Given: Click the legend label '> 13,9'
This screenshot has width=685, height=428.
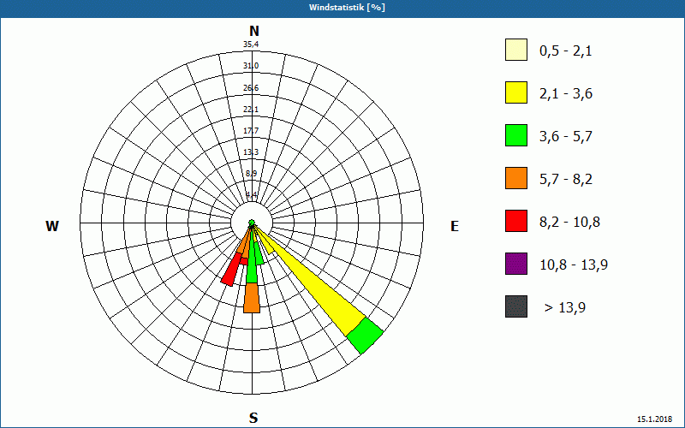Looking at the screenshot, I should (565, 308).
